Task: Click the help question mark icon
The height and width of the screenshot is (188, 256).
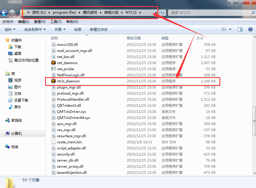Action: tap(250, 29)
